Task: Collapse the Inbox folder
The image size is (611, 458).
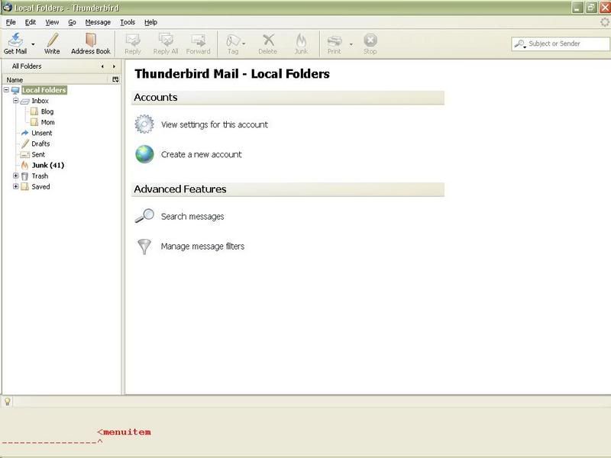Action: 15,101
